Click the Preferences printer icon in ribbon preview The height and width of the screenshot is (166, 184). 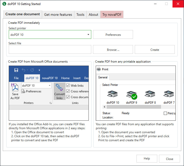point(23,91)
